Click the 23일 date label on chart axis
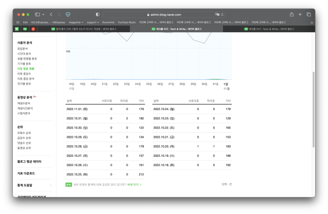328x214 pixels. coord(127,84)
